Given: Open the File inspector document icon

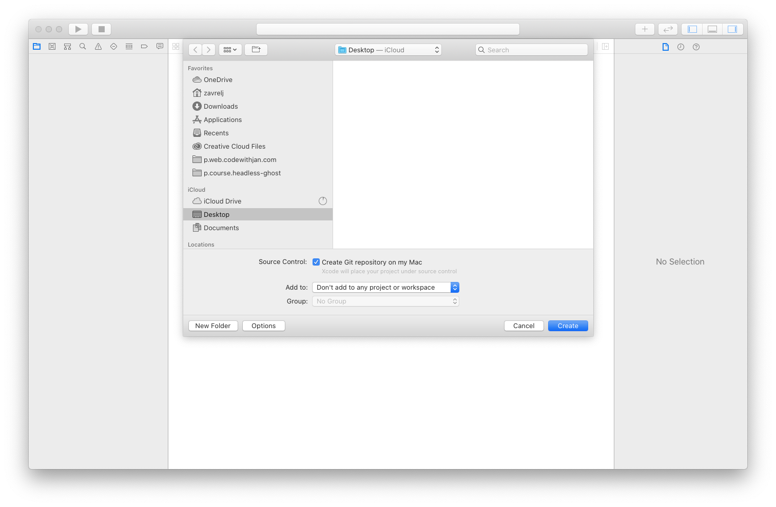Looking at the screenshot, I should point(666,47).
